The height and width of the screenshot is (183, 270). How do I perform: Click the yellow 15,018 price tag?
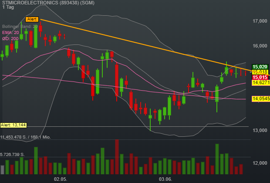pos(260,72)
